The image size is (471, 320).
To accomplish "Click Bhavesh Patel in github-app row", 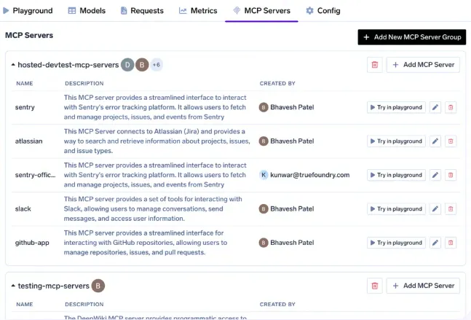I will (292, 243).
